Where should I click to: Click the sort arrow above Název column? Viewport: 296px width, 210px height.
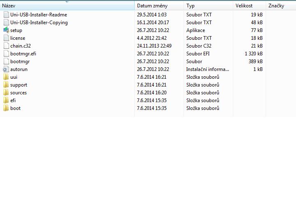(67, 2)
